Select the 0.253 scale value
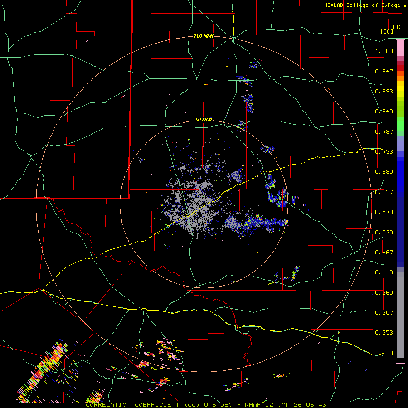Viewport: 408px width, 408px height. pyautogui.click(x=384, y=333)
